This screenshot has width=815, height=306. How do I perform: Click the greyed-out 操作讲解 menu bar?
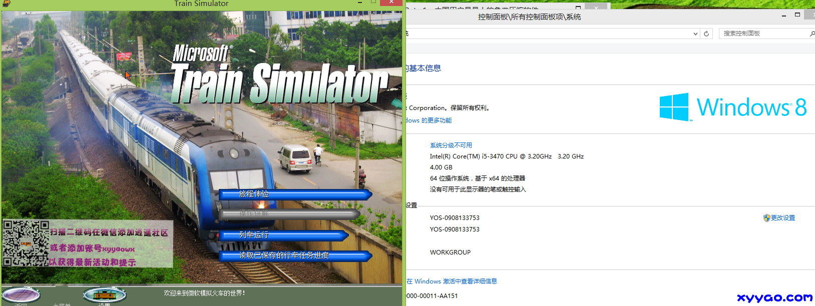[x=289, y=214]
